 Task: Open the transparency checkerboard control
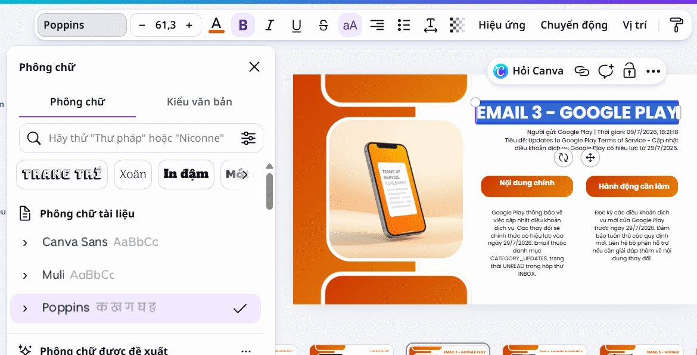(457, 25)
